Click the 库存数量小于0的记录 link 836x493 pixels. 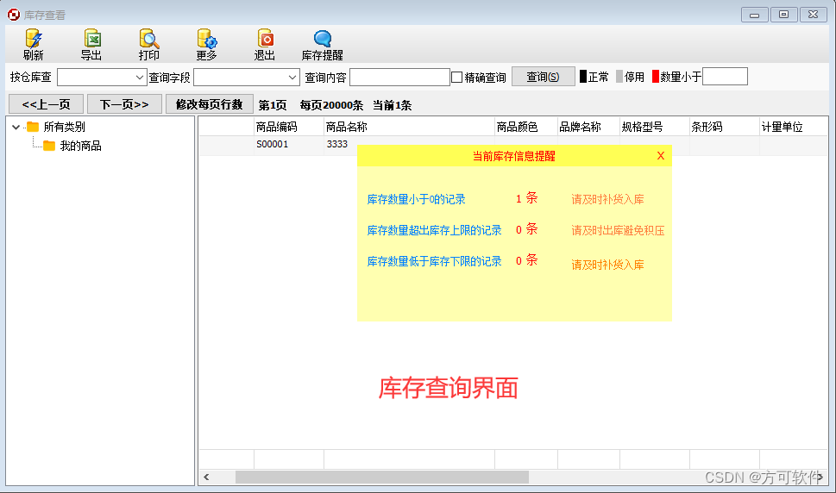[417, 199]
